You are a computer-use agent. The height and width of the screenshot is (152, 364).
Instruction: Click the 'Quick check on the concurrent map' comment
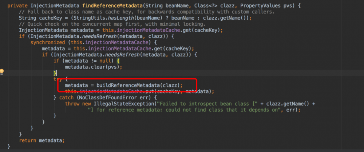112,24
